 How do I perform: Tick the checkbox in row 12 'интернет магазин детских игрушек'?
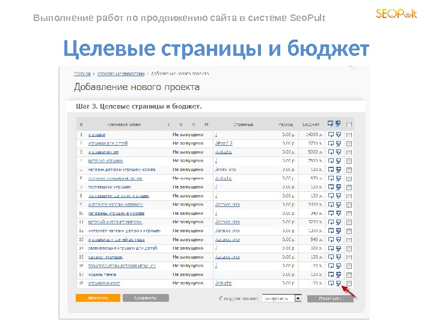coord(349,231)
